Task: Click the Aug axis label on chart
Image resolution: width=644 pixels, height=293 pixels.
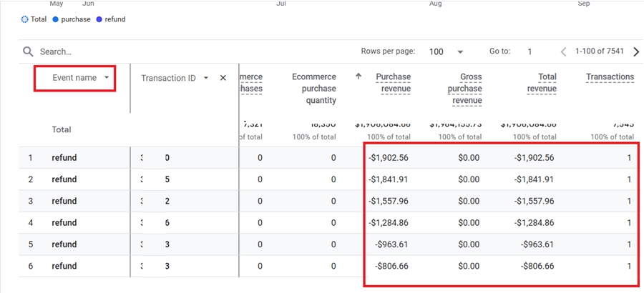Action: [435, 4]
